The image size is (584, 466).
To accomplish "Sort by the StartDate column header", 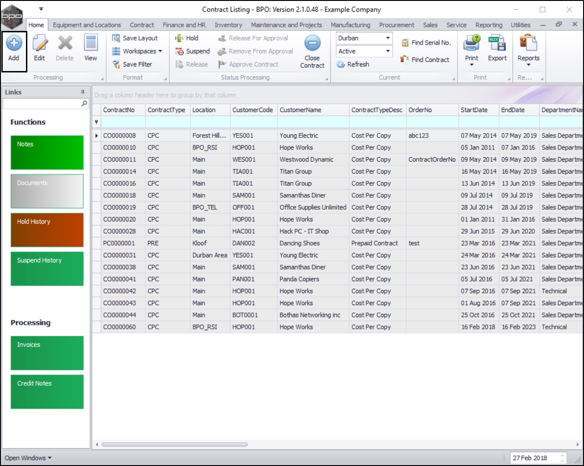I will (x=479, y=110).
